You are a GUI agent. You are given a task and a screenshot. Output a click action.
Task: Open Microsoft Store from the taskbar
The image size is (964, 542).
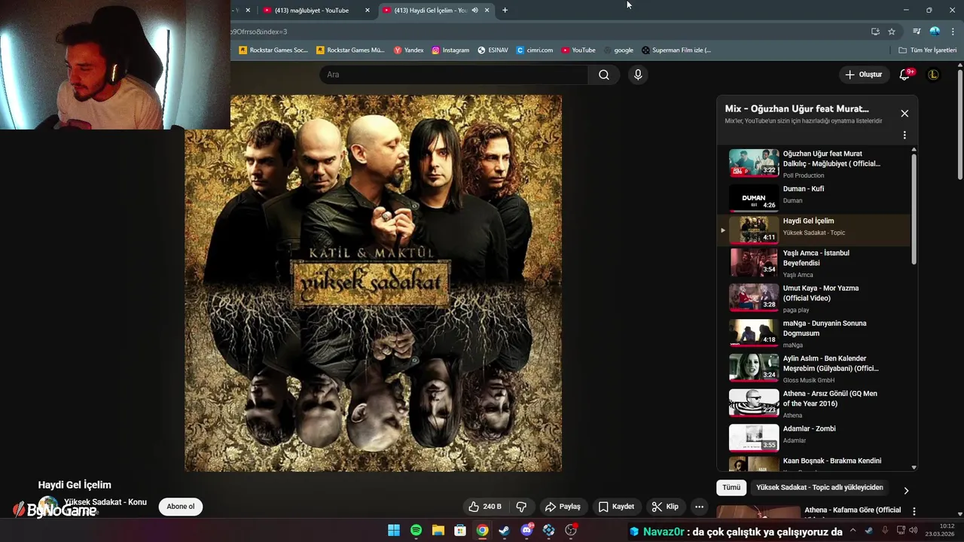pyautogui.click(x=460, y=531)
